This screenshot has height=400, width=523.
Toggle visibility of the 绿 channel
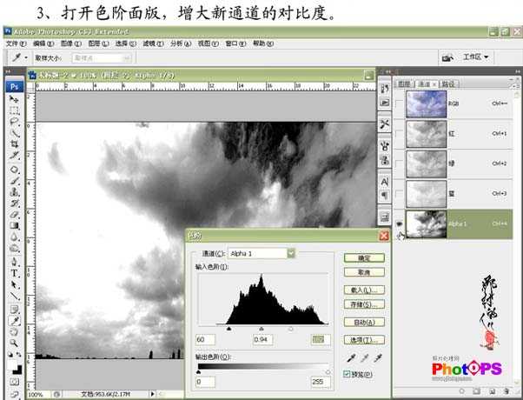point(400,164)
